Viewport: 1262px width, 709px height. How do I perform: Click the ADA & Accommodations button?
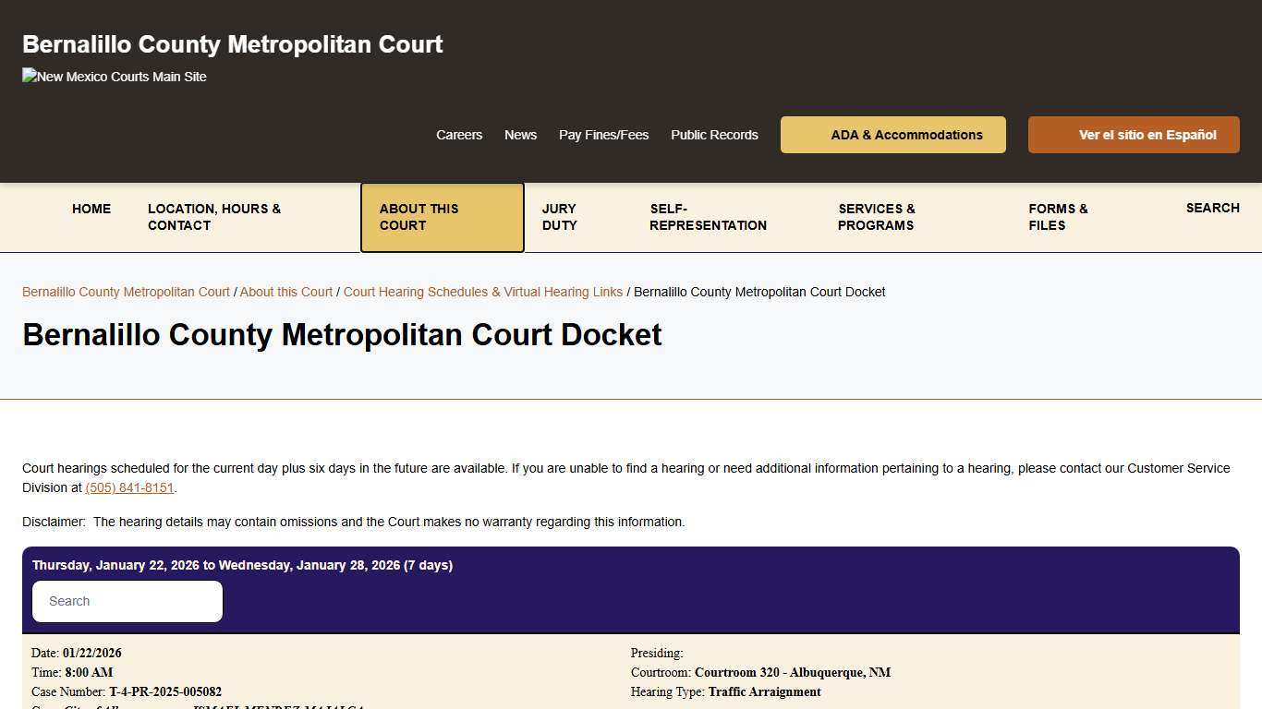[892, 135]
